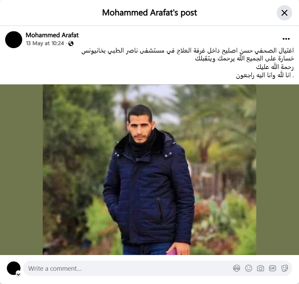Expand the comment-as chevron under the avatar
This screenshot has width=299, height=284.
pos(18,274)
